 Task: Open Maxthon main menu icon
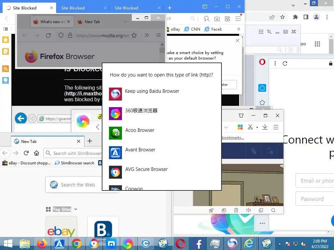coord(238,19)
